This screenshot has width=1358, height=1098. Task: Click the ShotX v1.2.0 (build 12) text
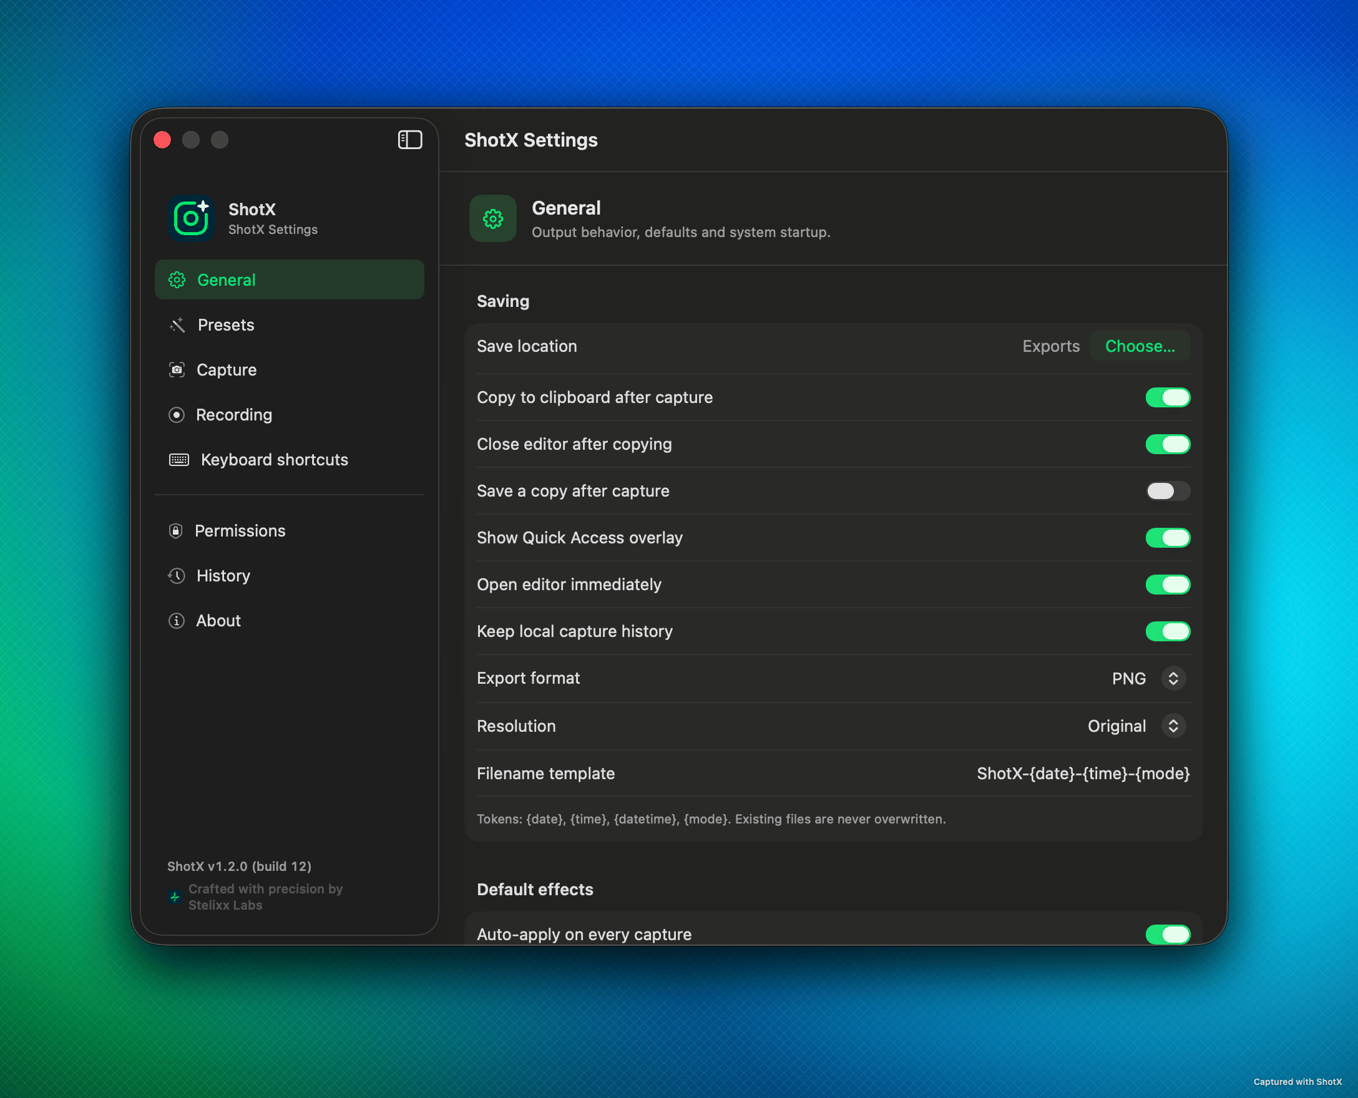(239, 866)
